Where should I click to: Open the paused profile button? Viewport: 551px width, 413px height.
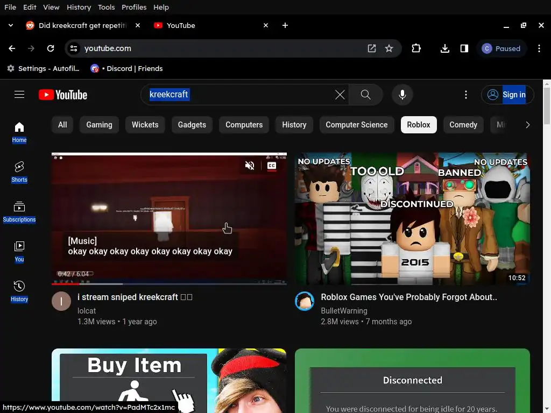click(501, 48)
